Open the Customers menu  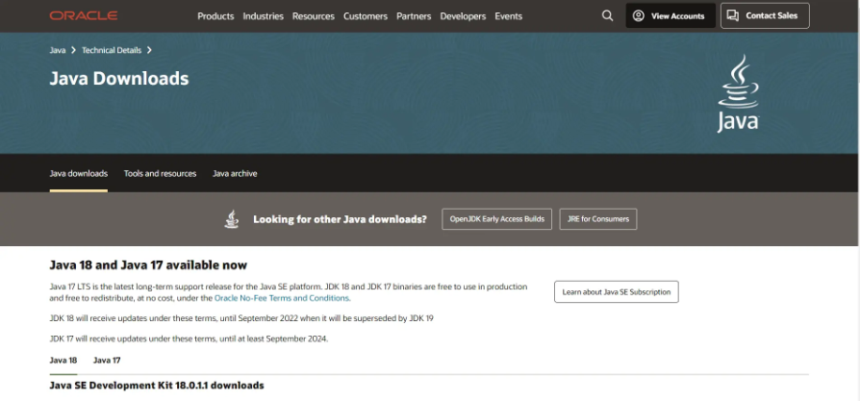point(366,16)
